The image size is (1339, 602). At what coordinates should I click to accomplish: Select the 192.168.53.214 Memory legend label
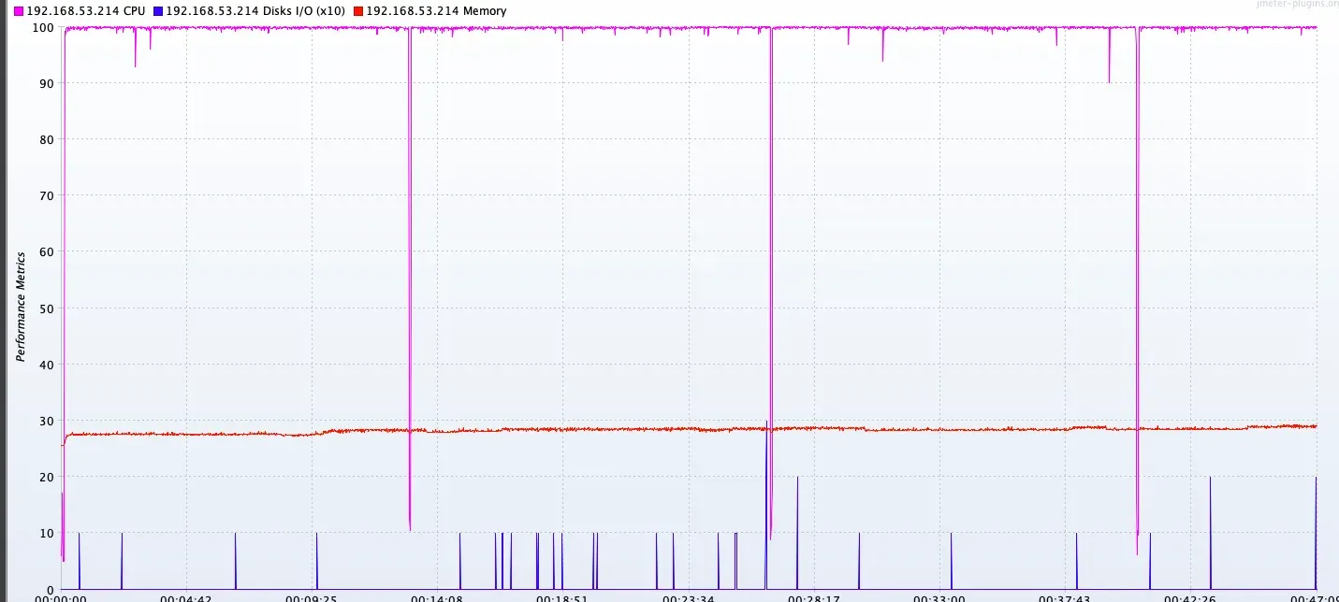(x=436, y=11)
